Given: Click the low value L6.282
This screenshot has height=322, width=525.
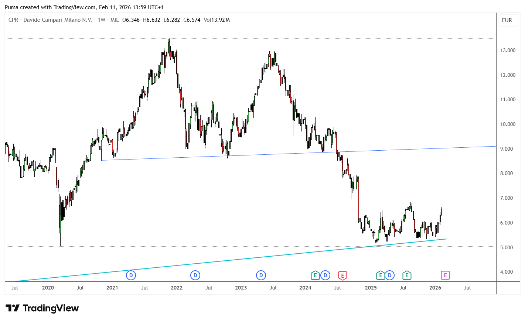Looking at the screenshot, I should 172,20.
